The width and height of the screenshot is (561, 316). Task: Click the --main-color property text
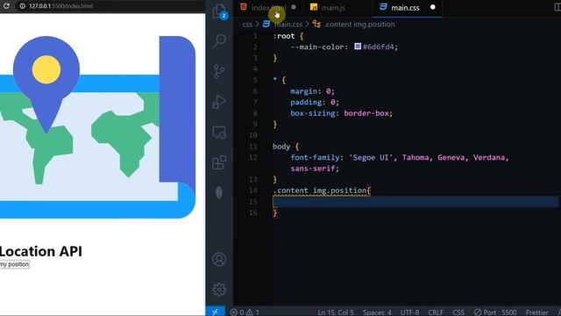point(317,47)
